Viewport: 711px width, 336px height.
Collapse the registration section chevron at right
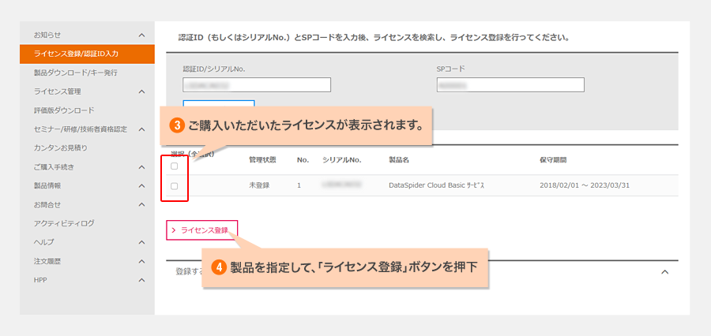click(x=664, y=272)
